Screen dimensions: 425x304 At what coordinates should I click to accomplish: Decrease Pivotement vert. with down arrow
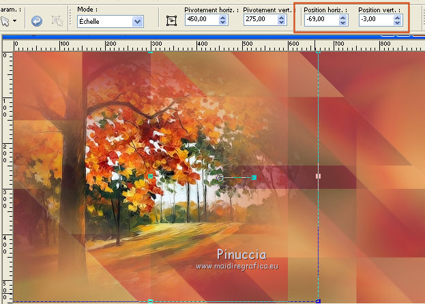[x=282, y=22]
